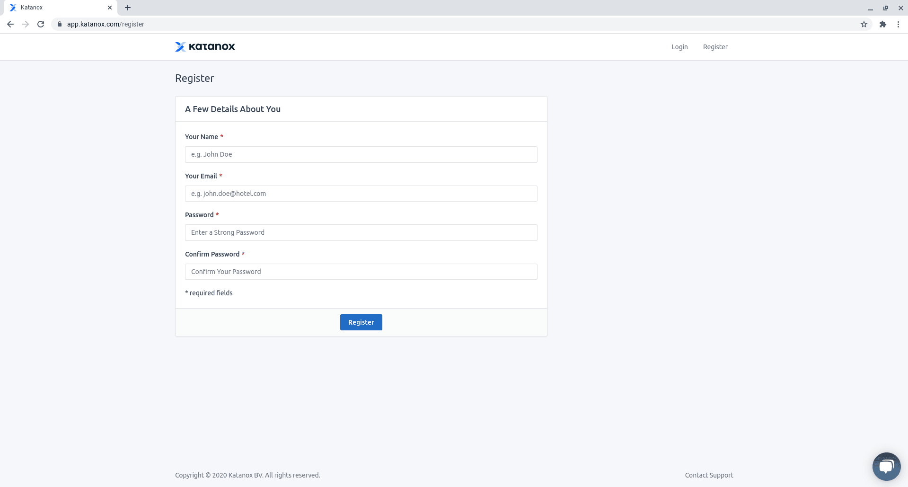Select the Password input field
This screenshot has height=487, width=908.
(x=361, y=232)
